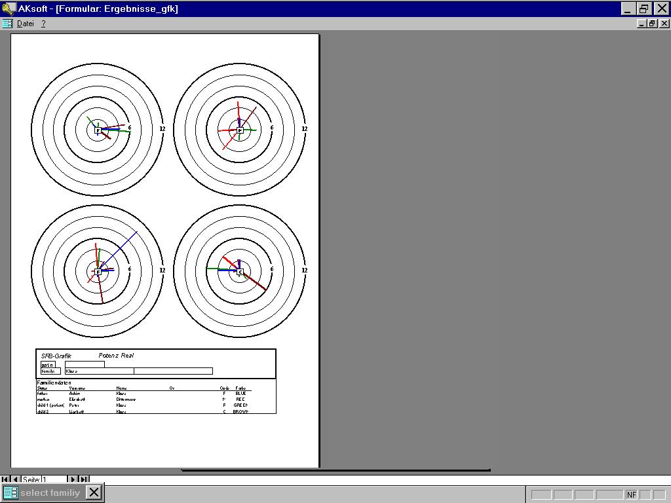Go to the previous page

16,480
